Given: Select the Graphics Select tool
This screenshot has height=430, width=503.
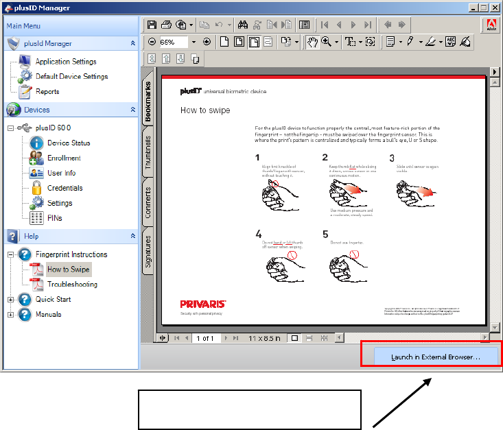Looking at the screenshot, I should [370, 42].
